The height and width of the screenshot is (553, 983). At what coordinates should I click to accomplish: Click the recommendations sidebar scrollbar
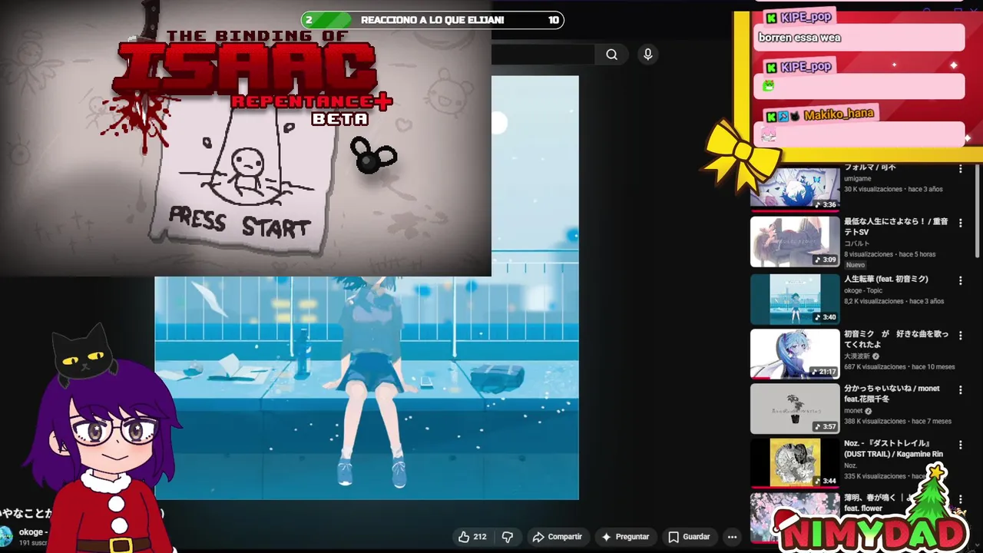pos(978,211)
